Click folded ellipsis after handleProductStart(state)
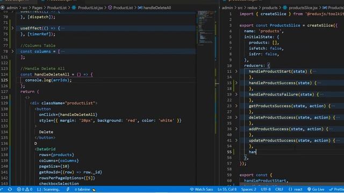The height and width of the screenshot is (193, 344). pyautogui.click(x=315, y=71)
